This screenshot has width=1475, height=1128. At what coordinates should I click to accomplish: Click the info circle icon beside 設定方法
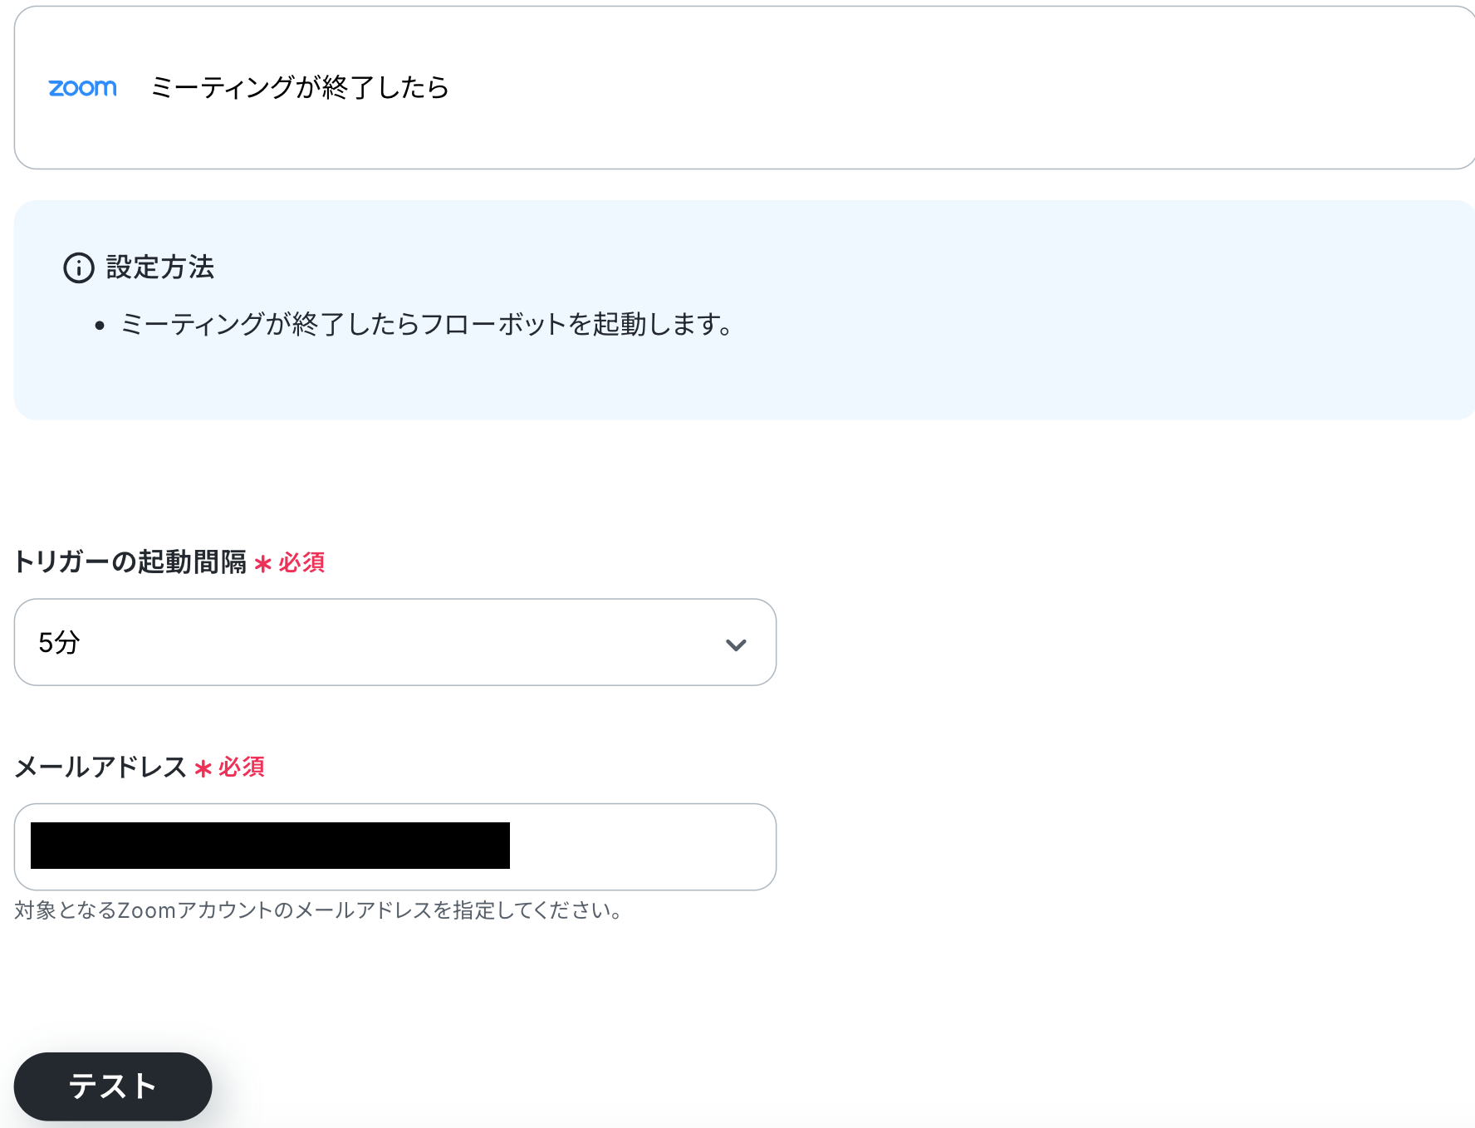pyautogui.click(x=79, y=268)
